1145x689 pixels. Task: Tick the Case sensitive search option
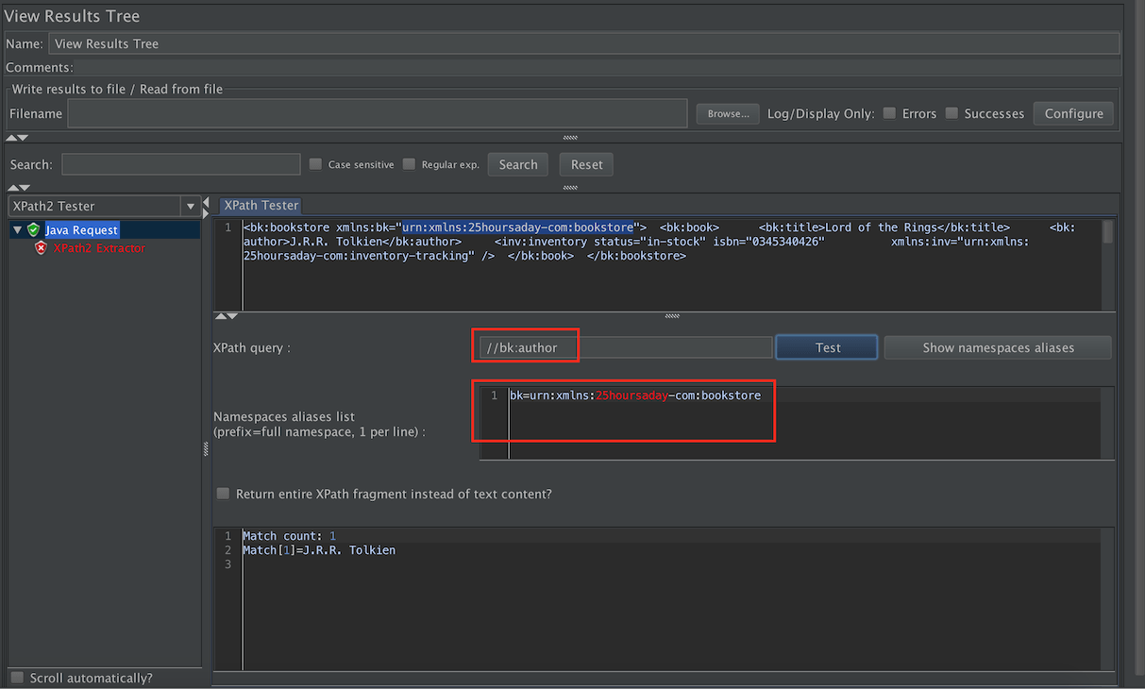tap(316, 164)
